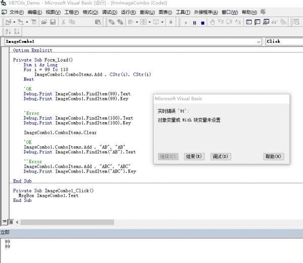The width and height of the screenshot is (303, 263).
Task: Click the Step Into debug icon
Action: [x=221, y=22]
